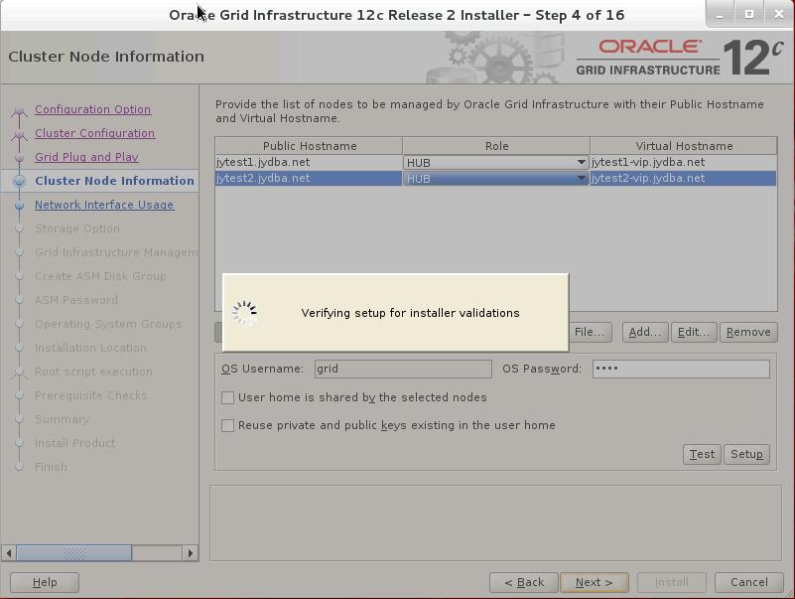Enable User home is shared checkbox
This screenshot has height=599, width=795.
coord(227,397)
